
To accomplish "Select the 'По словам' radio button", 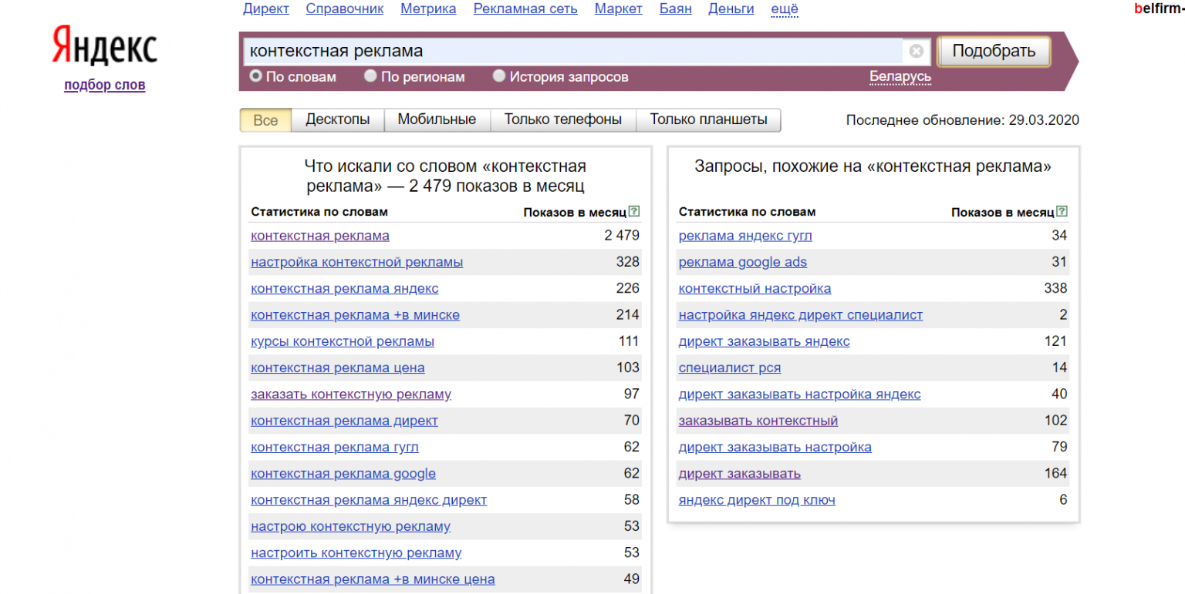I will [x=255, y=76].
